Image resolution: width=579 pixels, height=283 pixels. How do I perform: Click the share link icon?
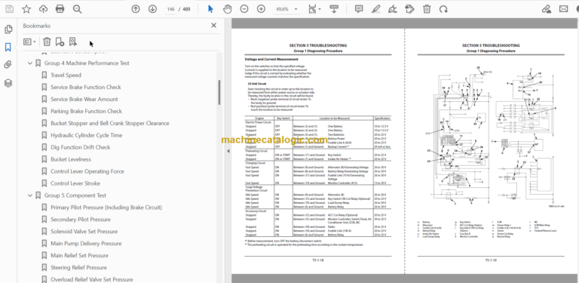pyautogui.click(x=547, y=9)
